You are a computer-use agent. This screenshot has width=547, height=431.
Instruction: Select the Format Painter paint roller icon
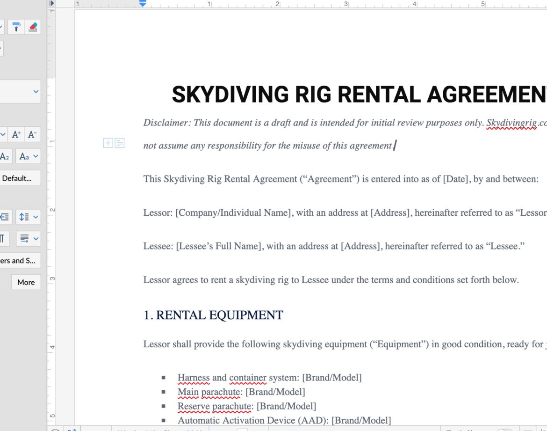[x=16, y=27]
